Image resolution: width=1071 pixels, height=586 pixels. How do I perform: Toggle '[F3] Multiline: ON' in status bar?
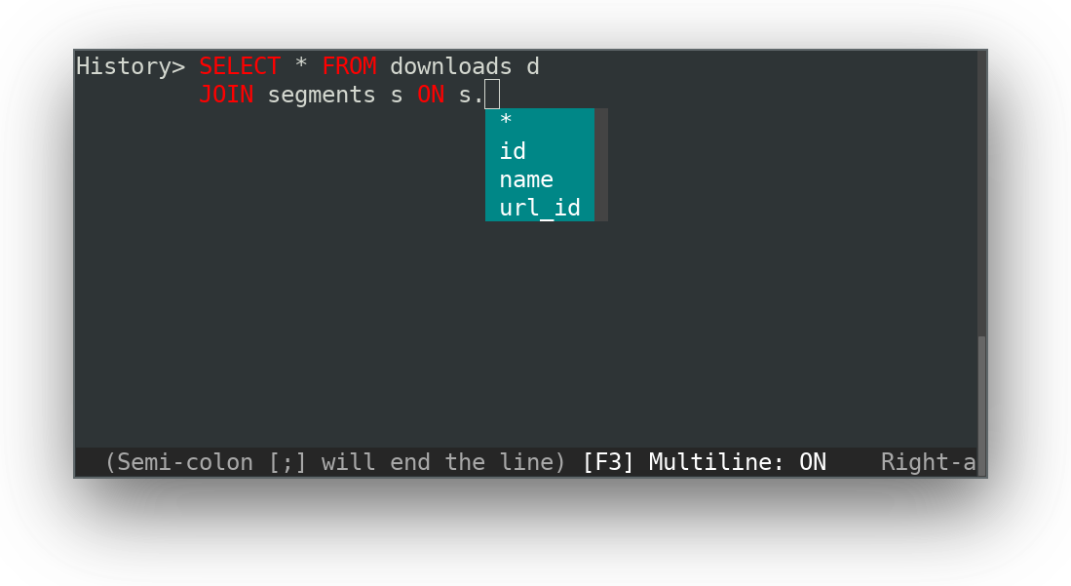pyautogui.click(x=704, y=462)
